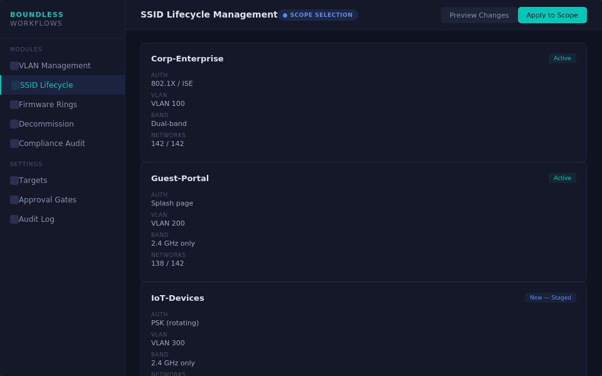Click the Targets settings icon
This screenshot has width=602, height=376.
coord(14,180)
